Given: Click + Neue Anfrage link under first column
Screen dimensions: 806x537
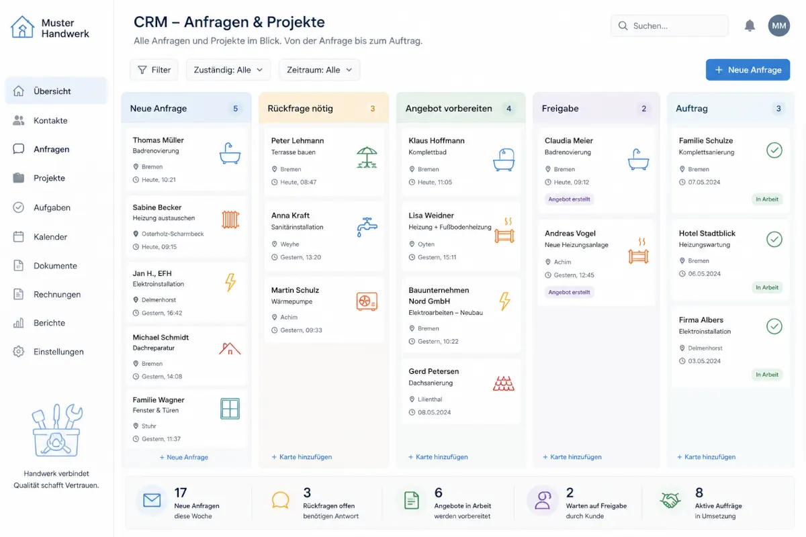Looking at the screenshot, I should pyautogui.click(x=184, y=457).
